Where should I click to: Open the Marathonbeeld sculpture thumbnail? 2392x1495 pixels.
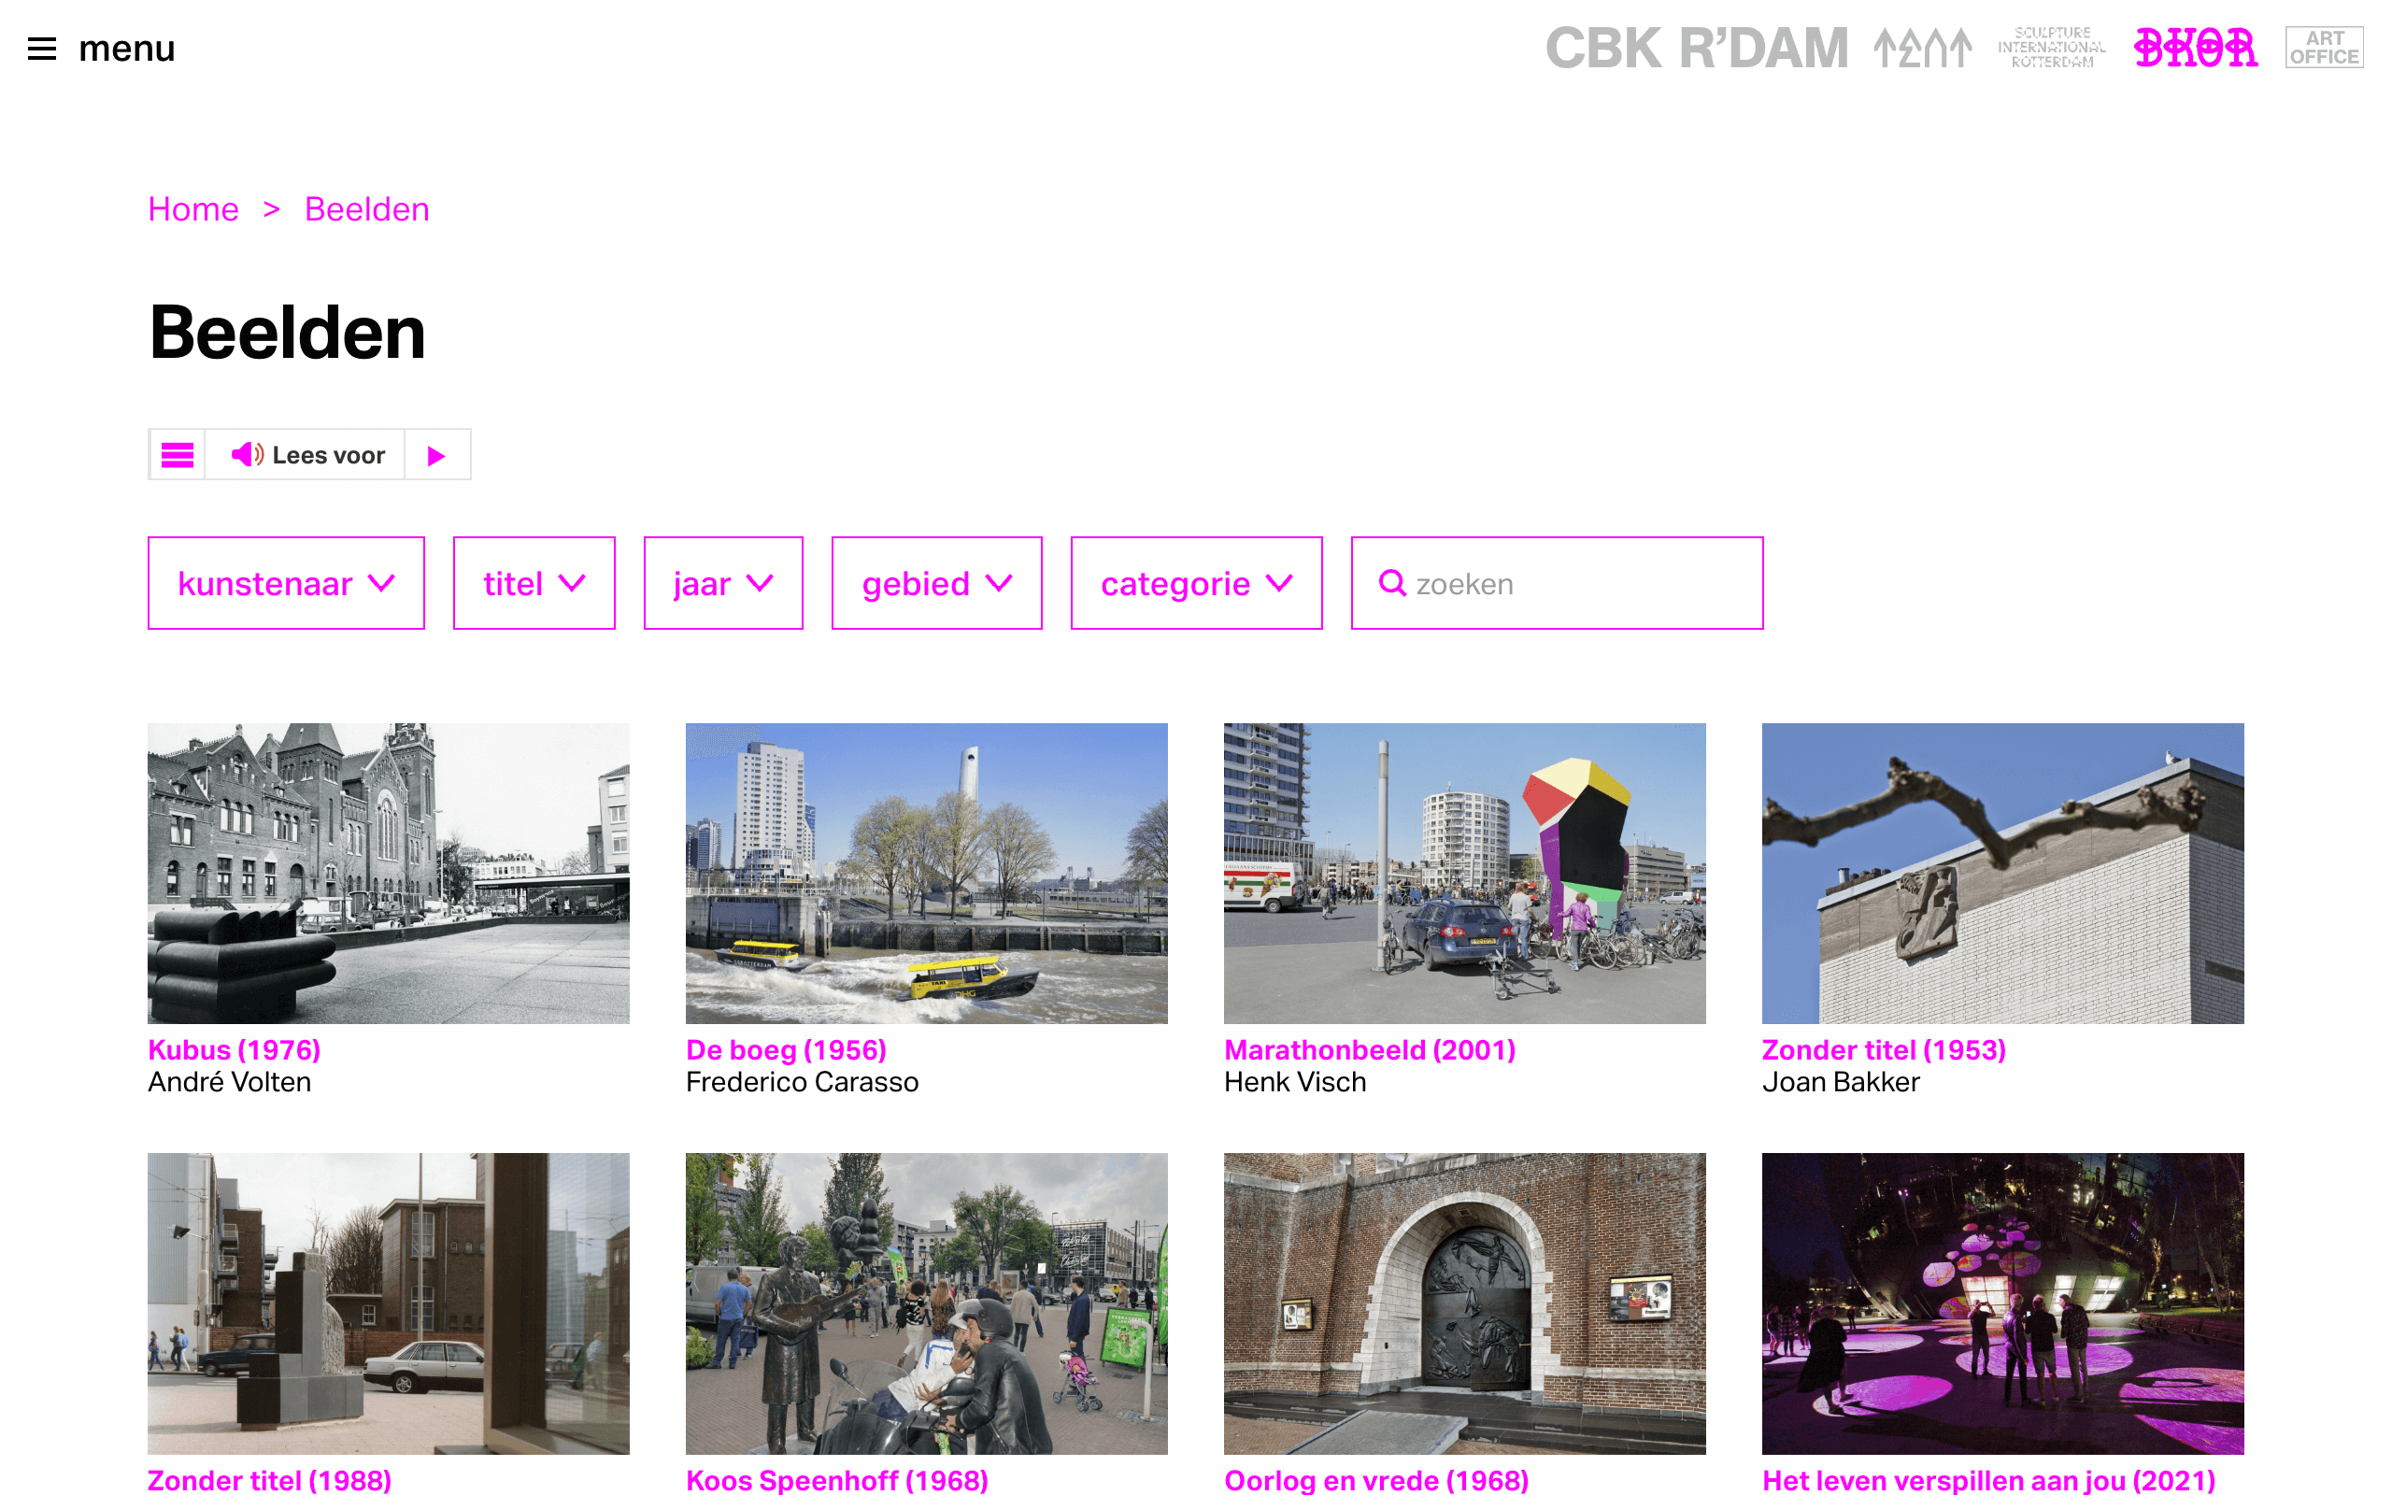(1464, 873)
